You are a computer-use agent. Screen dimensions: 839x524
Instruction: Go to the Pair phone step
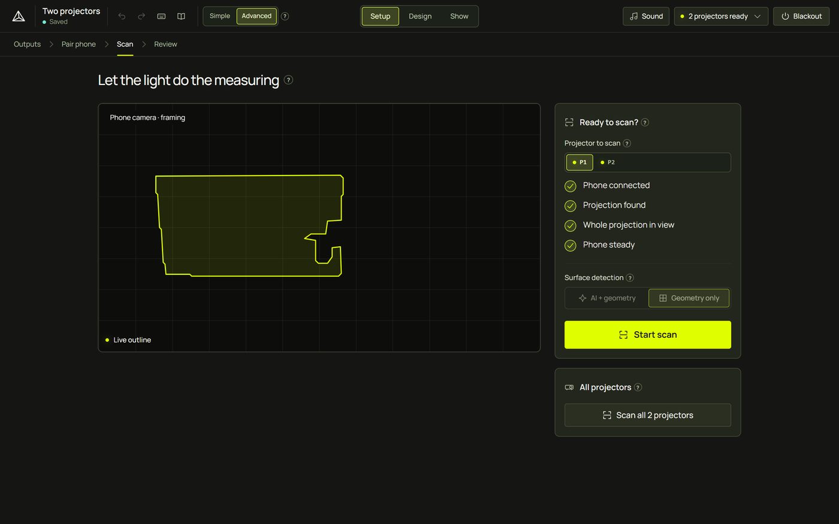pos(79,44)
